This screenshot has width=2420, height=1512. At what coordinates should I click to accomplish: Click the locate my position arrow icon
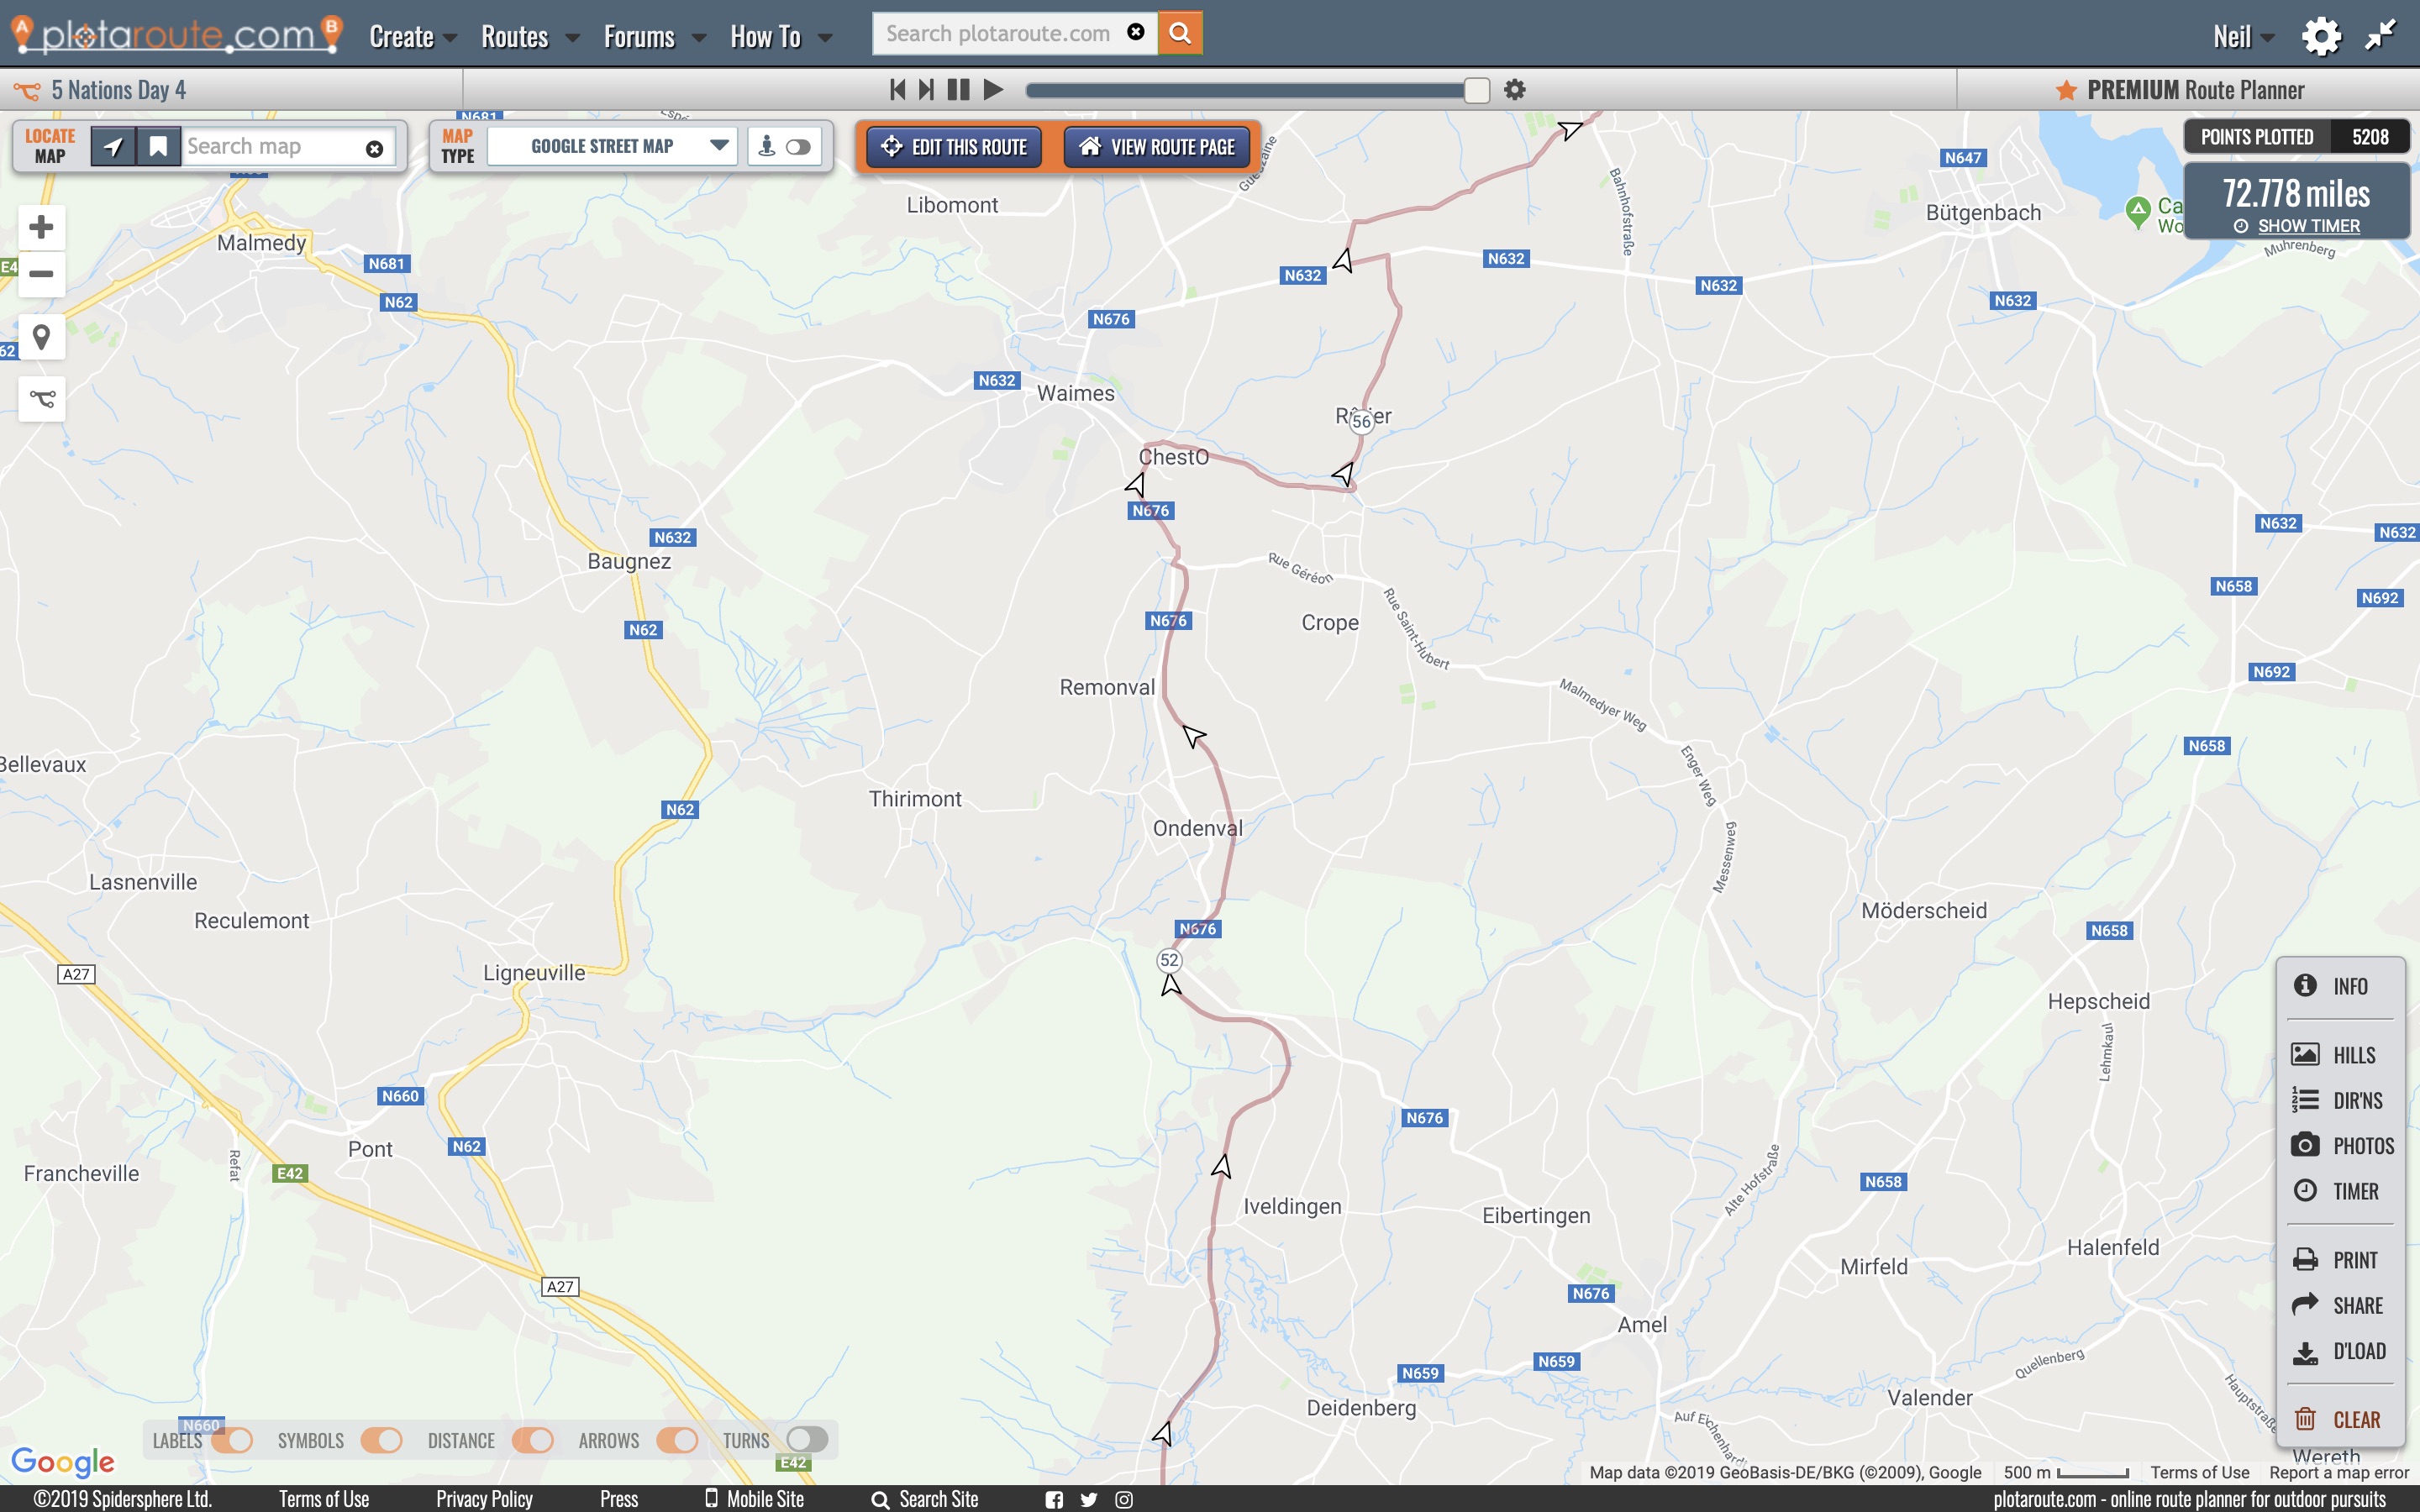pyautogui.click(x=113, y=147)
